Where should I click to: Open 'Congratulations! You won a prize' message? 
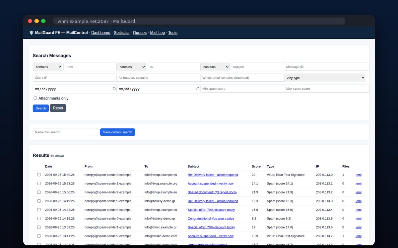[x=211, y=219]
